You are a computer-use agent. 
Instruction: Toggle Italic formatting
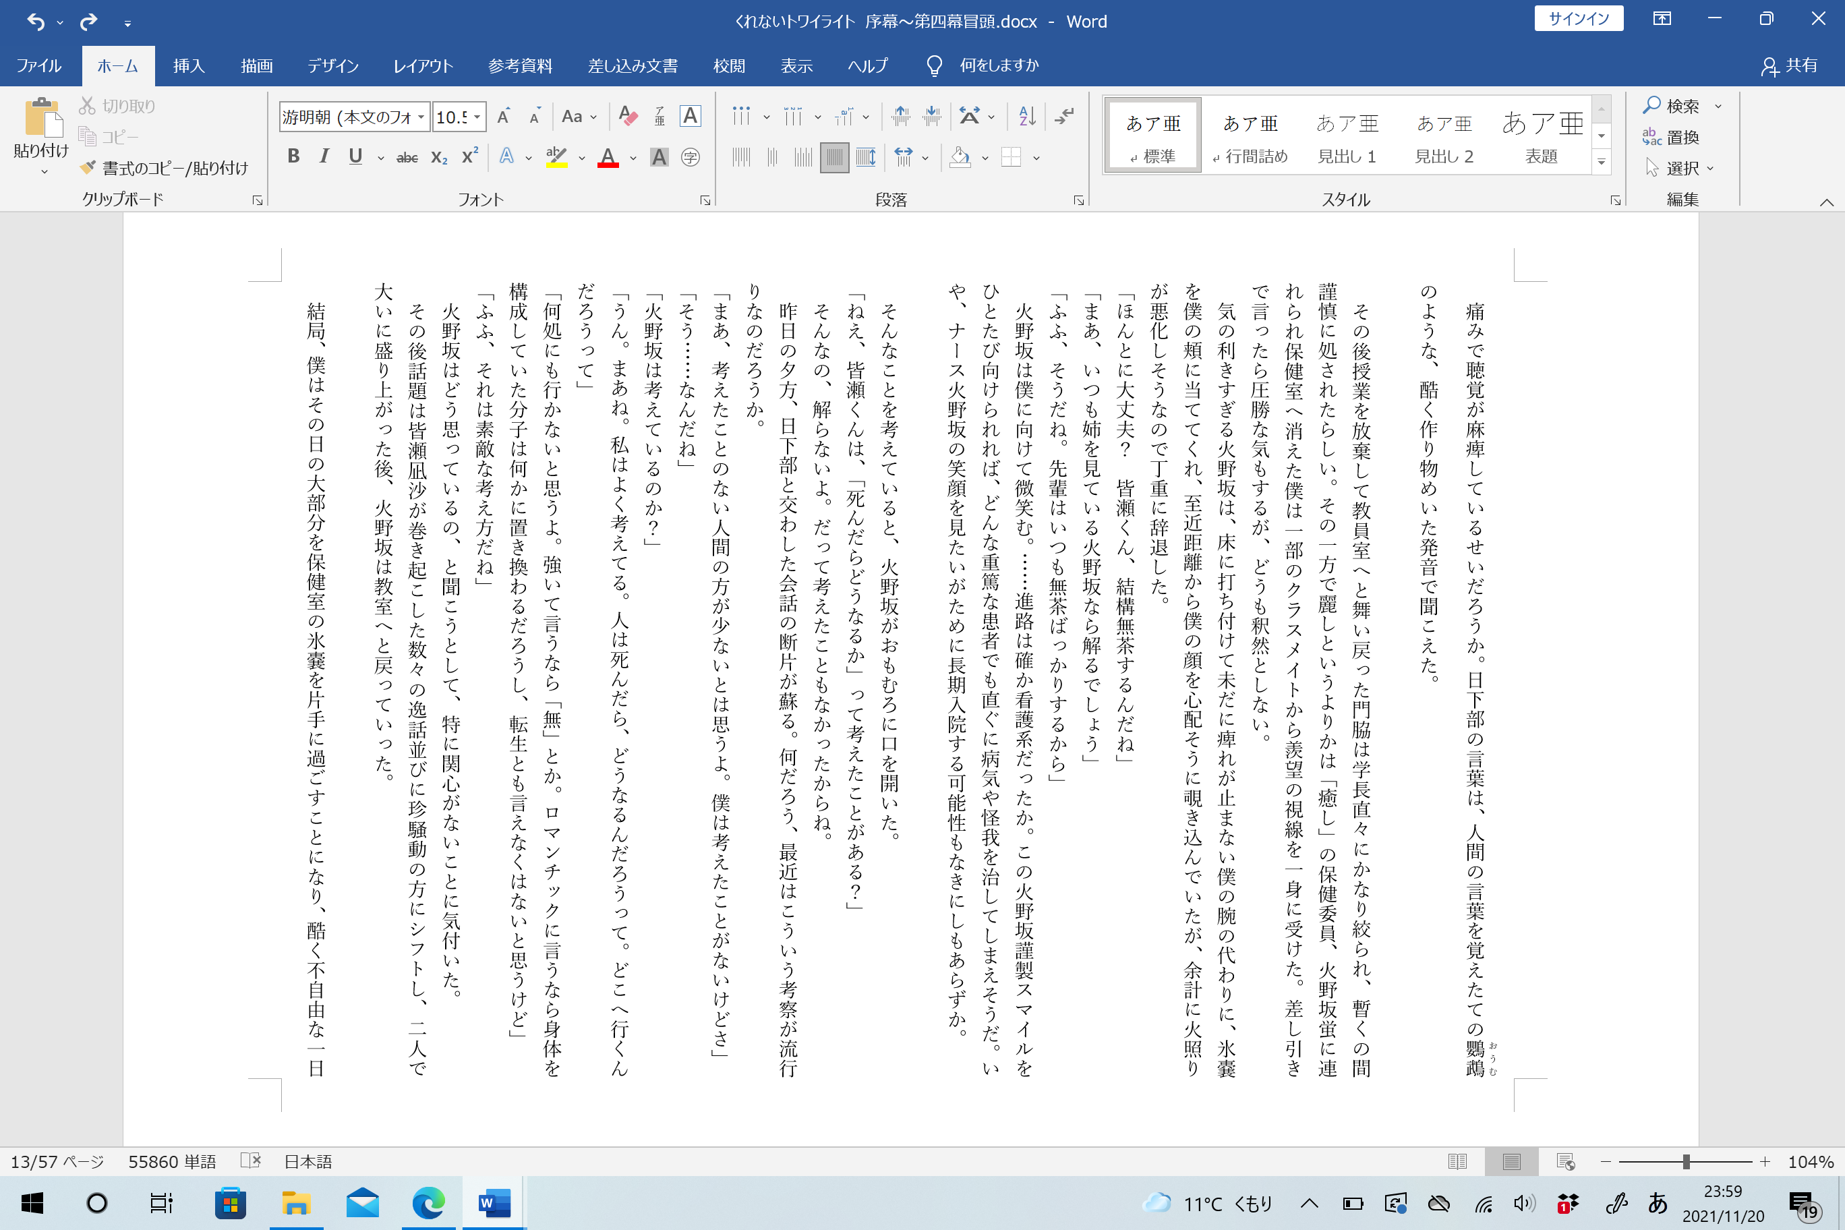pos(324,157)
